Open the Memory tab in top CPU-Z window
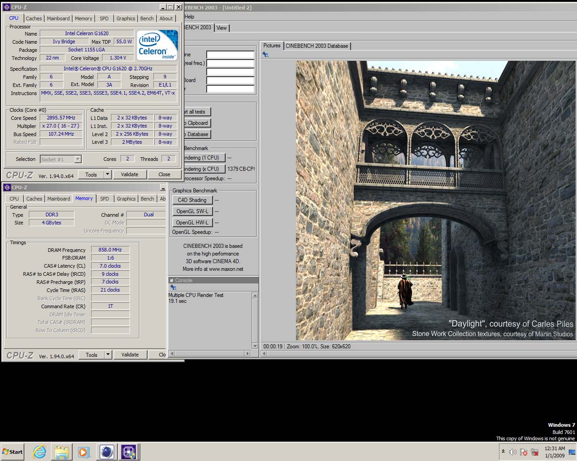The image size is (577, 461). click(83, 18)
